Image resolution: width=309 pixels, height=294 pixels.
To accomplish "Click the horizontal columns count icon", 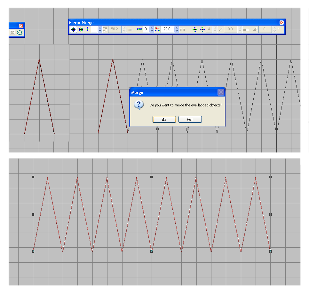I will point(139,29).
